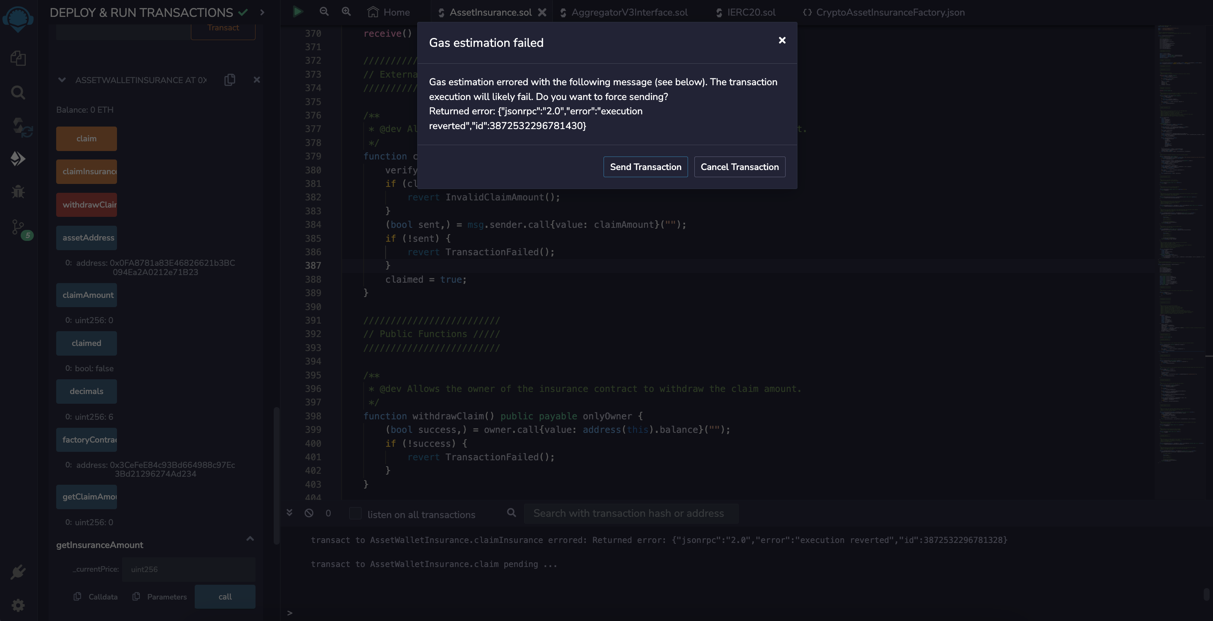Toggle the terminal panel double chevron
Screen dimensions: 1213x621
[289, 513]
